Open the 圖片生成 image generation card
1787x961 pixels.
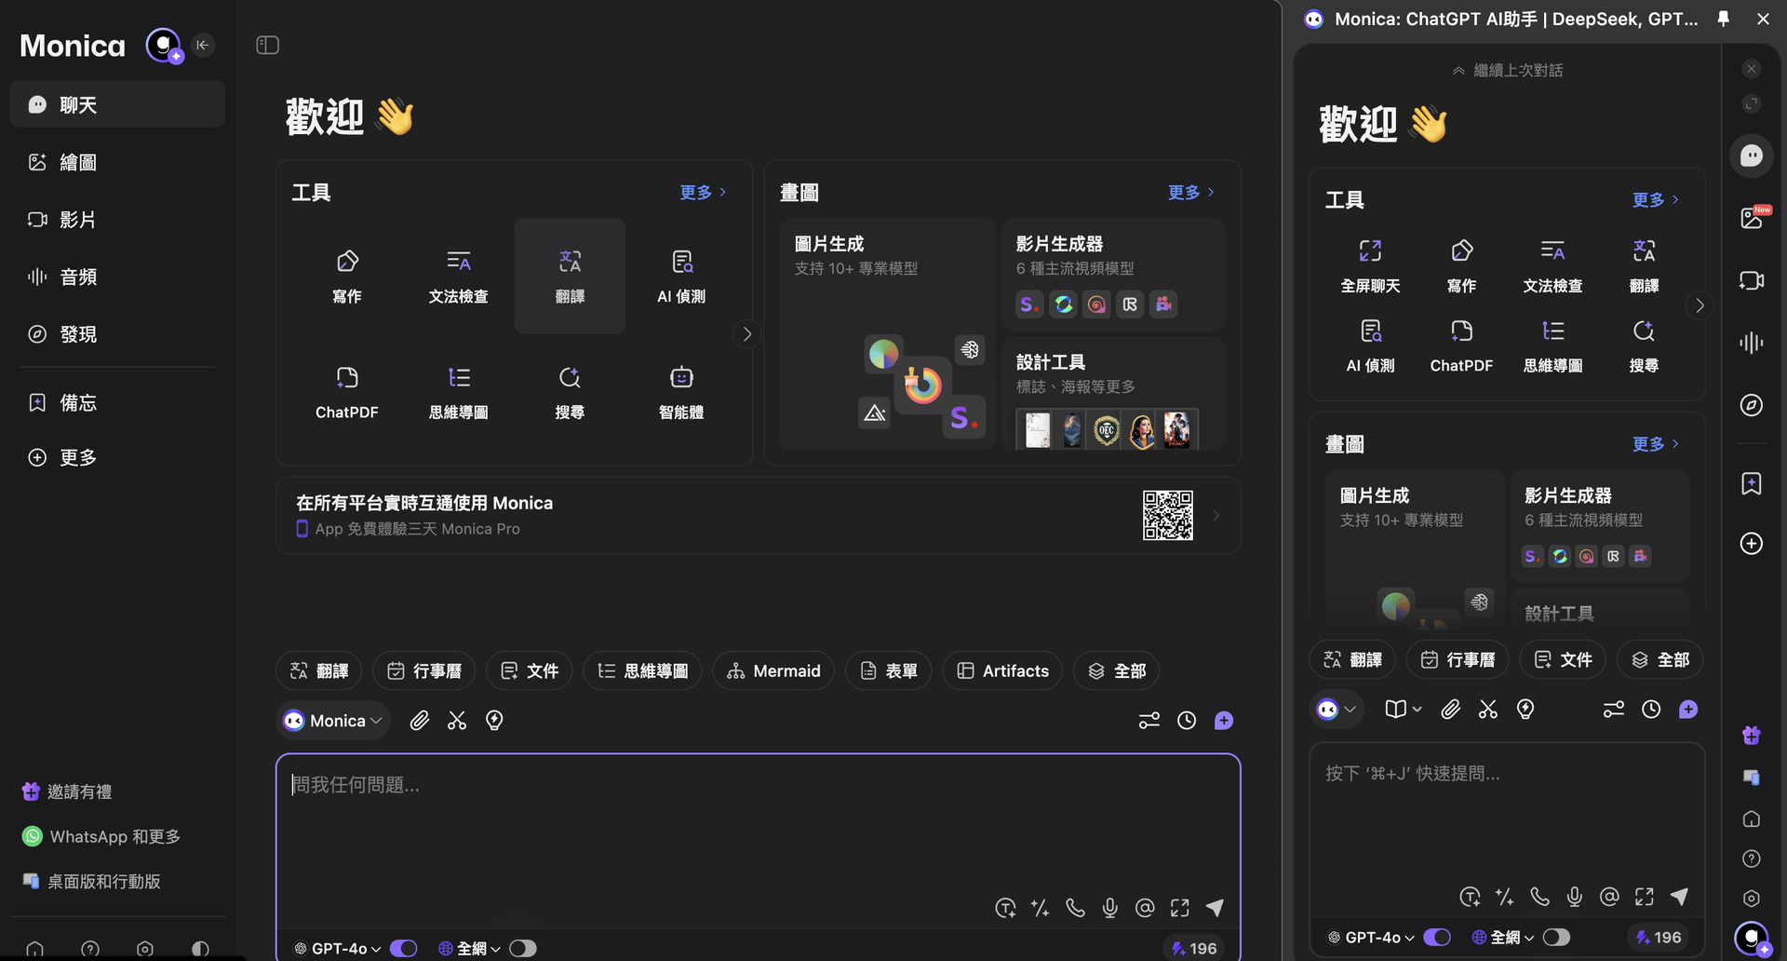[x=887, y=333]
